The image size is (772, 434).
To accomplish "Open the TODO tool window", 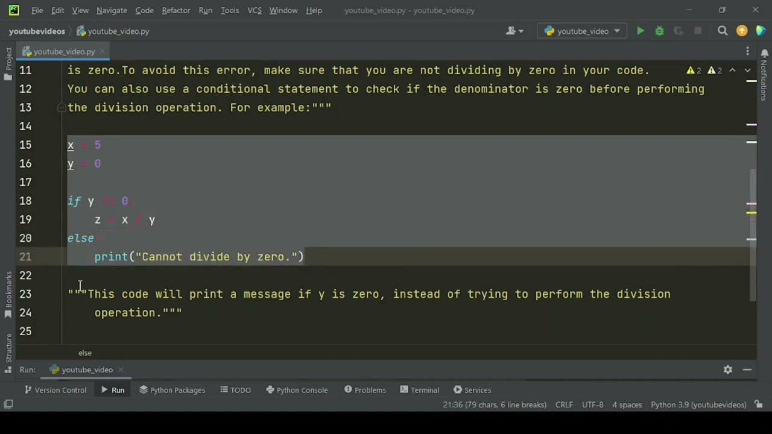I will tap(235, 390).
